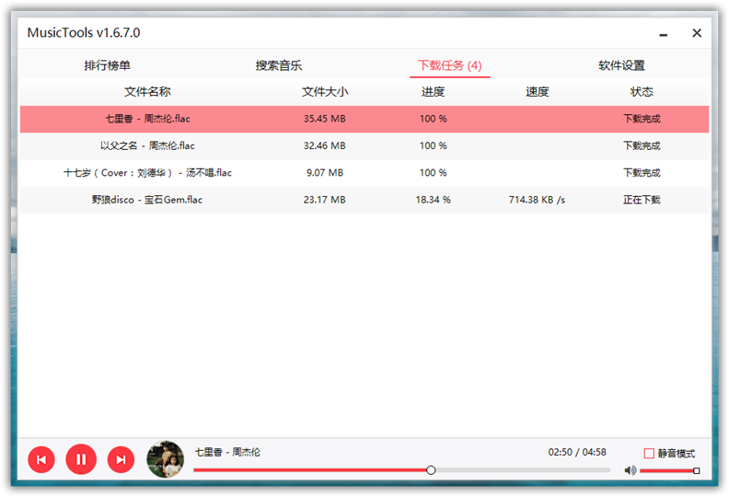The width and height of the screenshot is (729, 497).
Task: Click the 进度 column header
Action: pos(433,92)
